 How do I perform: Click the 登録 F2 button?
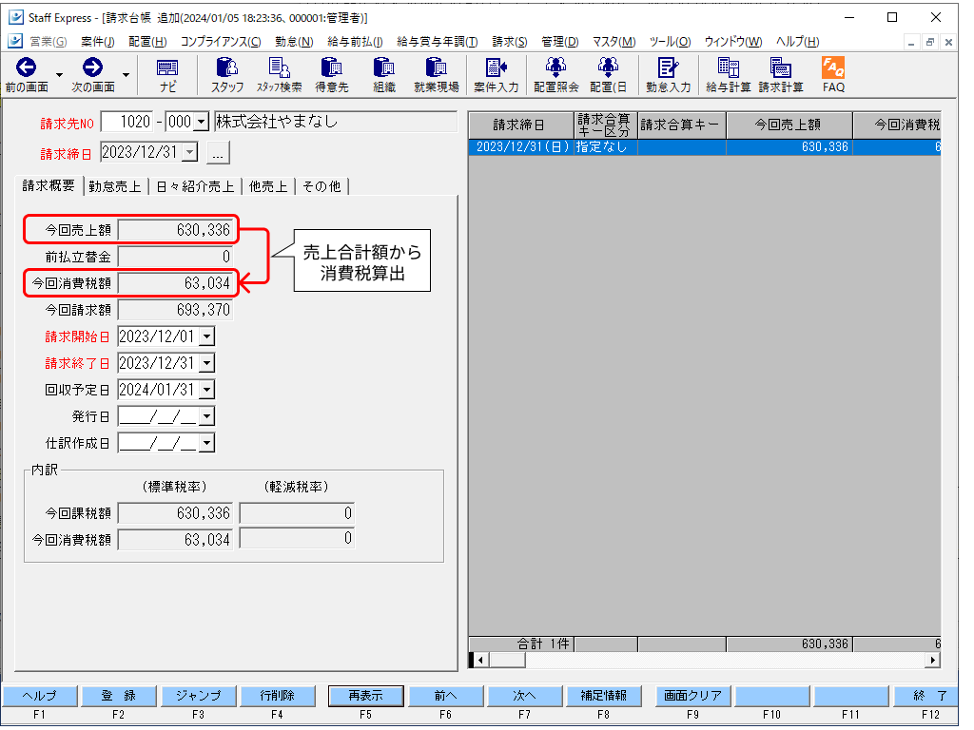119,696
